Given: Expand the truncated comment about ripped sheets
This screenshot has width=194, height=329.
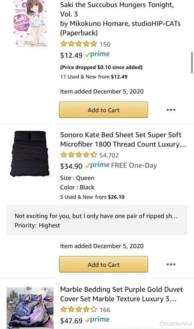Looking at the screenshot, I should coord(97,220).
